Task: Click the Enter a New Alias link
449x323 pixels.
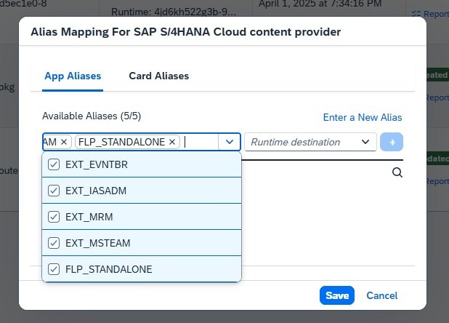Action: pos(363,117)
